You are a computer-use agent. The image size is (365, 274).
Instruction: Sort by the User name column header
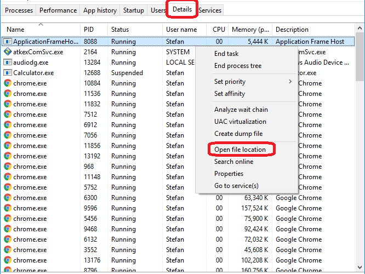click(184, 30)
